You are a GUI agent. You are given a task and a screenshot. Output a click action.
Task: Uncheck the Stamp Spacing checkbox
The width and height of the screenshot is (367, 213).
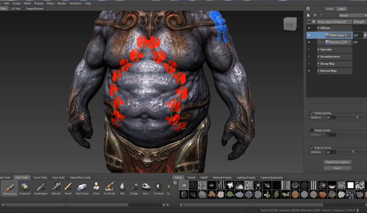[x=312, y=113]
